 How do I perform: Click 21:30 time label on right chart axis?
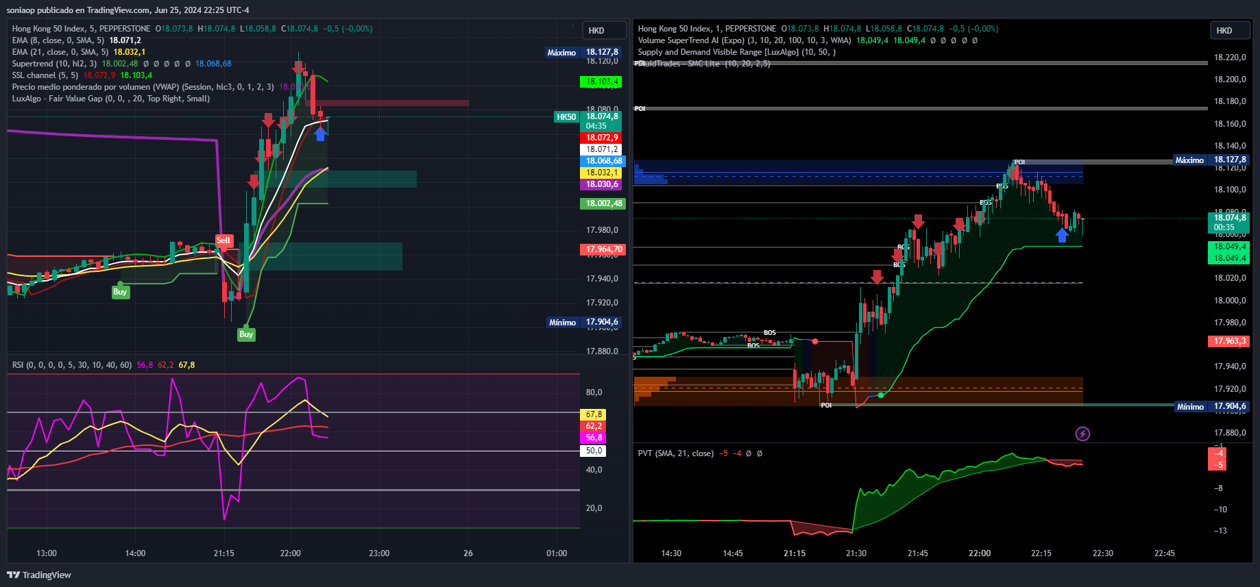pos(856,553)
